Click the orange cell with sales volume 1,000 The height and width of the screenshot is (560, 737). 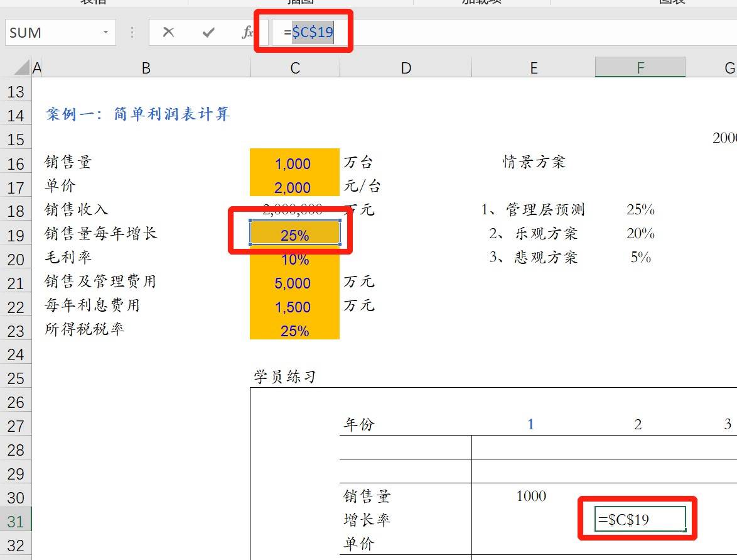click(x=294, y=163)
